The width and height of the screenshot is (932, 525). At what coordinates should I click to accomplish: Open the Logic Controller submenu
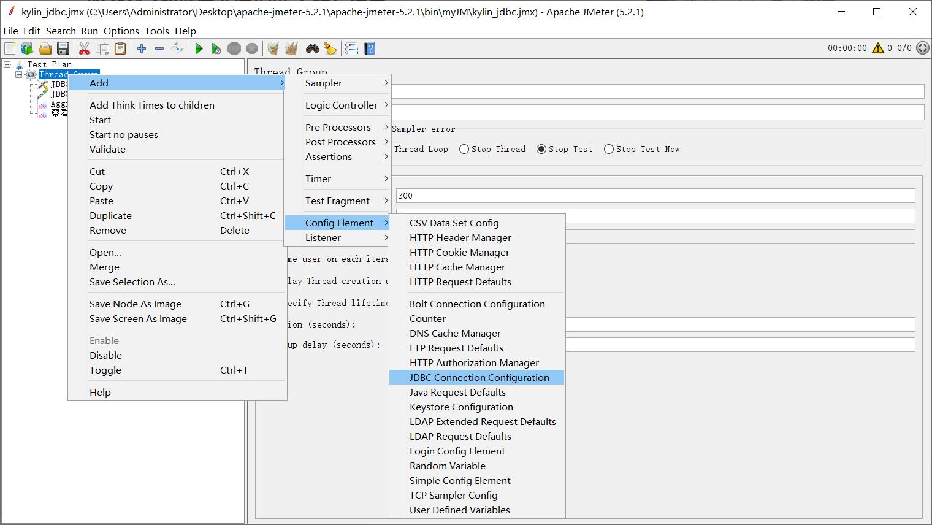click(x=338, y=105)
